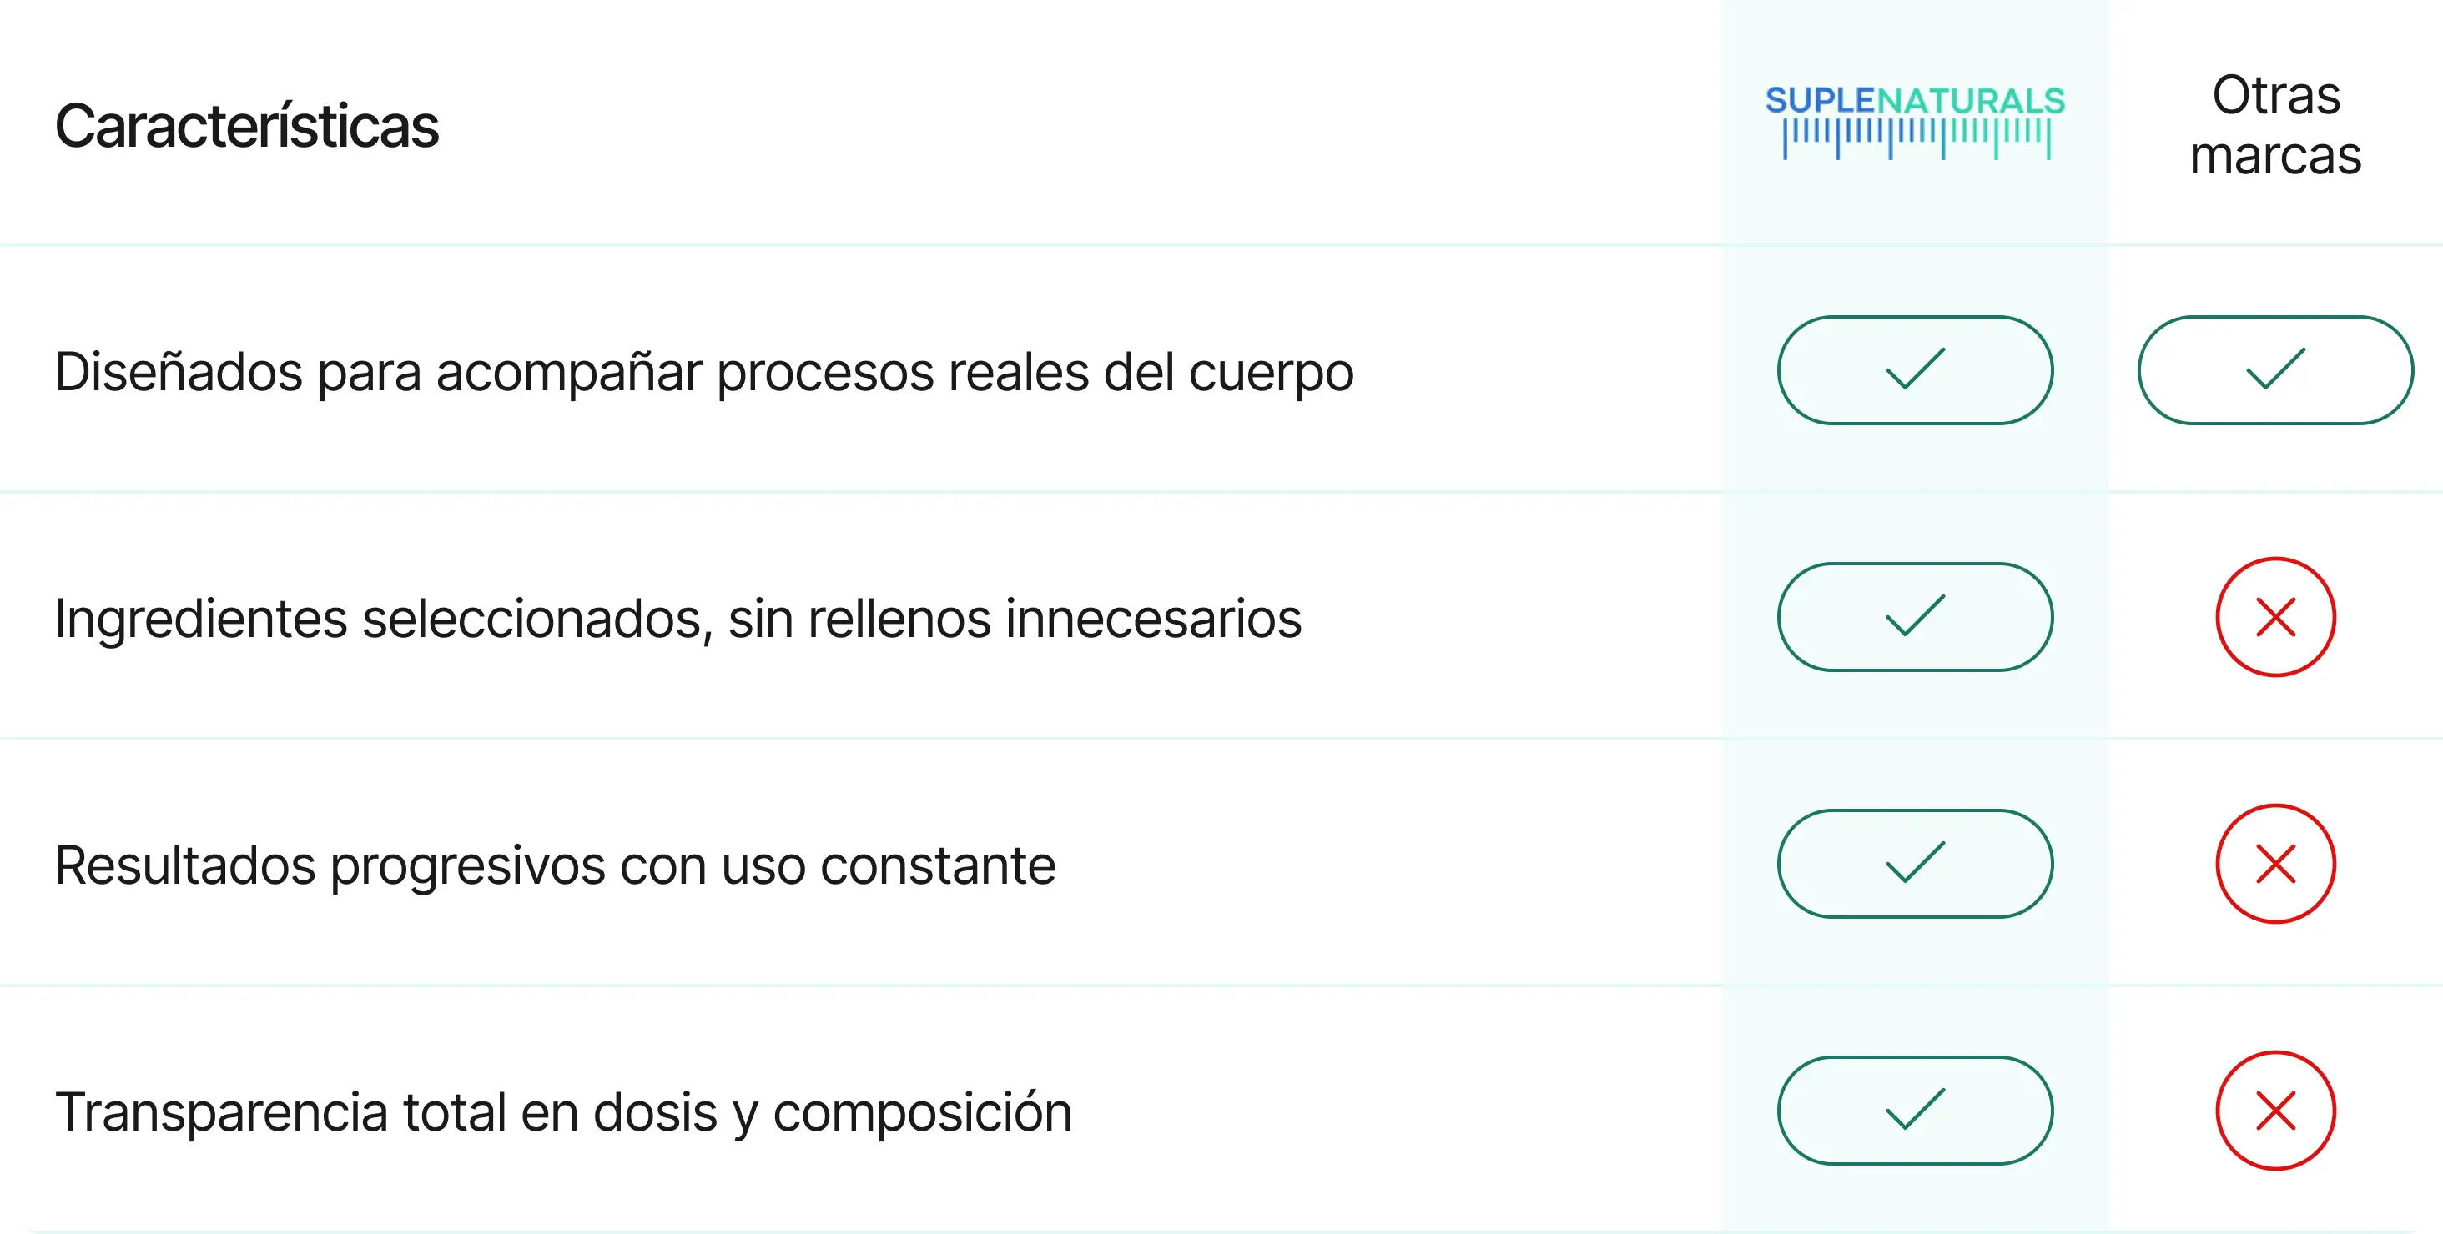Click red X for 'Resultados progresivos' row
This screenshot has width=2443, height=1234.
pyautogui.click(x=2275, y=864)
